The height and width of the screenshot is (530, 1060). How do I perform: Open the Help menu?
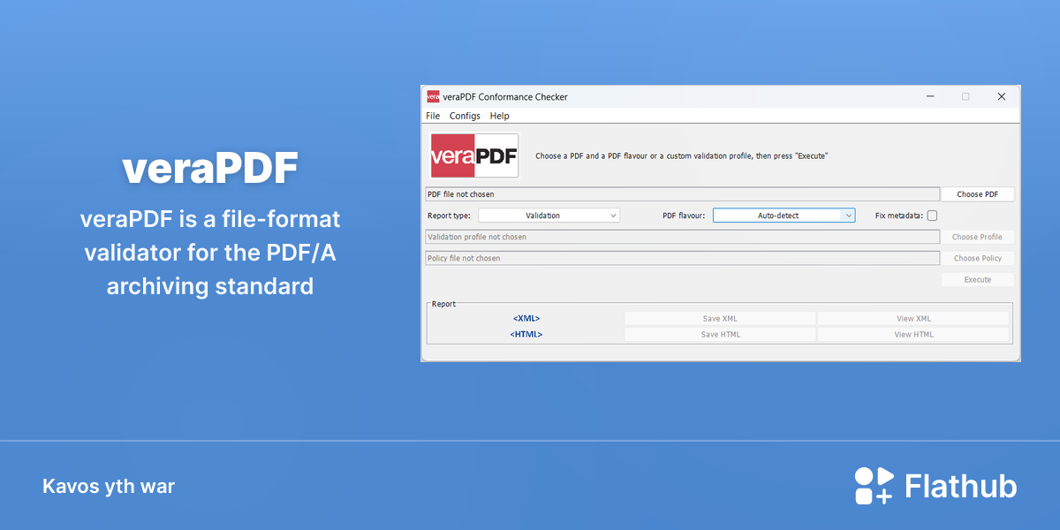click(x=500, y=116)
